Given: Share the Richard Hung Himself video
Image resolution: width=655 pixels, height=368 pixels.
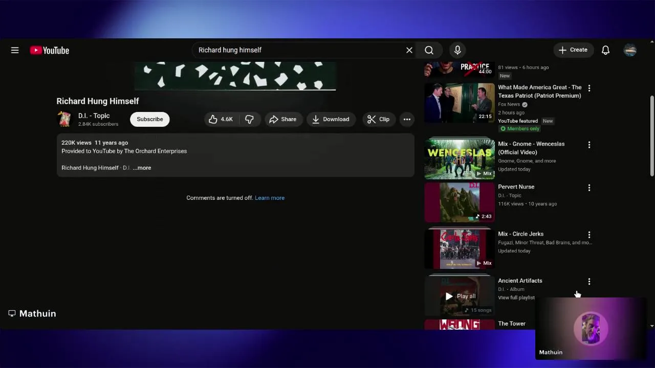Looking at the screenshot, I should (283, 119).
